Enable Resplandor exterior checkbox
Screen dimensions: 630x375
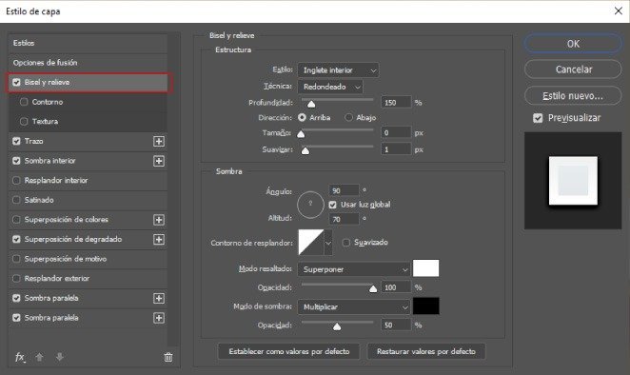(x=16, y=278)
